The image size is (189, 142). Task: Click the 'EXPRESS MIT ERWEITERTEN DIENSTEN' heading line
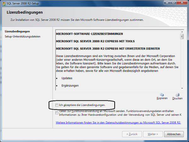tap(108, 49)
